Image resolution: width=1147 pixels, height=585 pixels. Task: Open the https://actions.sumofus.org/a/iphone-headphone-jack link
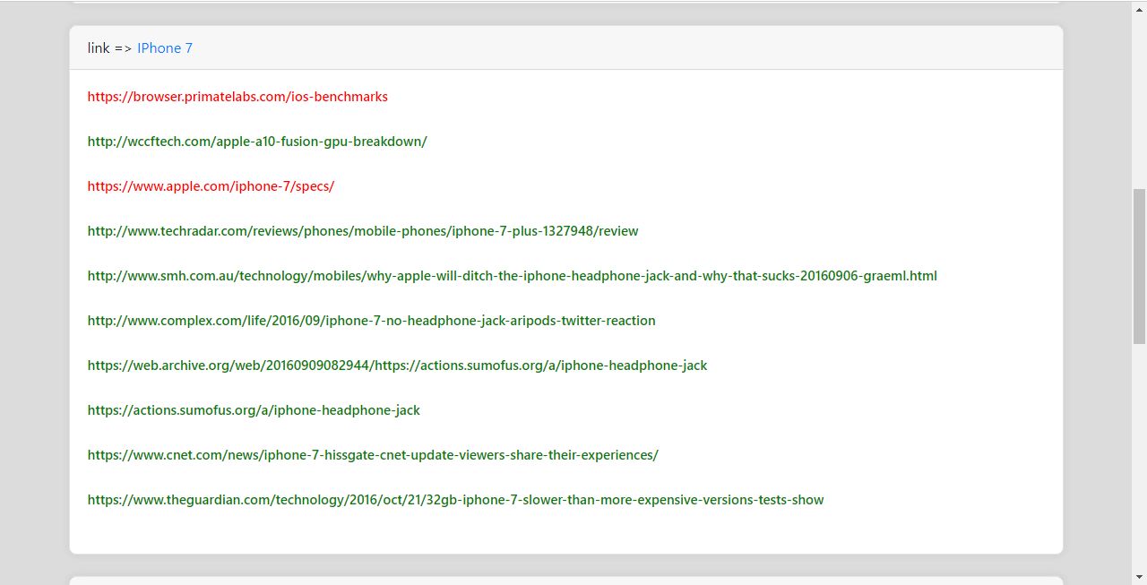[254, 410]
